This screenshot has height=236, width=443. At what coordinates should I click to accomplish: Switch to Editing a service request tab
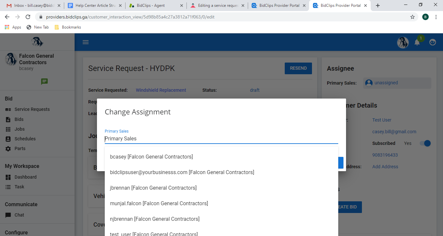(x=217, y=6)
